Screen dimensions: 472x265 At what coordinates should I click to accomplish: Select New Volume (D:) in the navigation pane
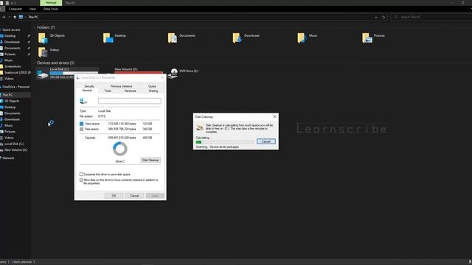[15, 150]
